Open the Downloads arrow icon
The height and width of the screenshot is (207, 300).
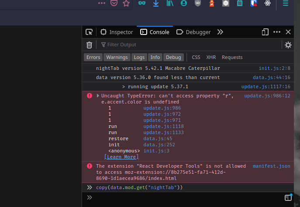pyautogui.click(x=156, y=3)
